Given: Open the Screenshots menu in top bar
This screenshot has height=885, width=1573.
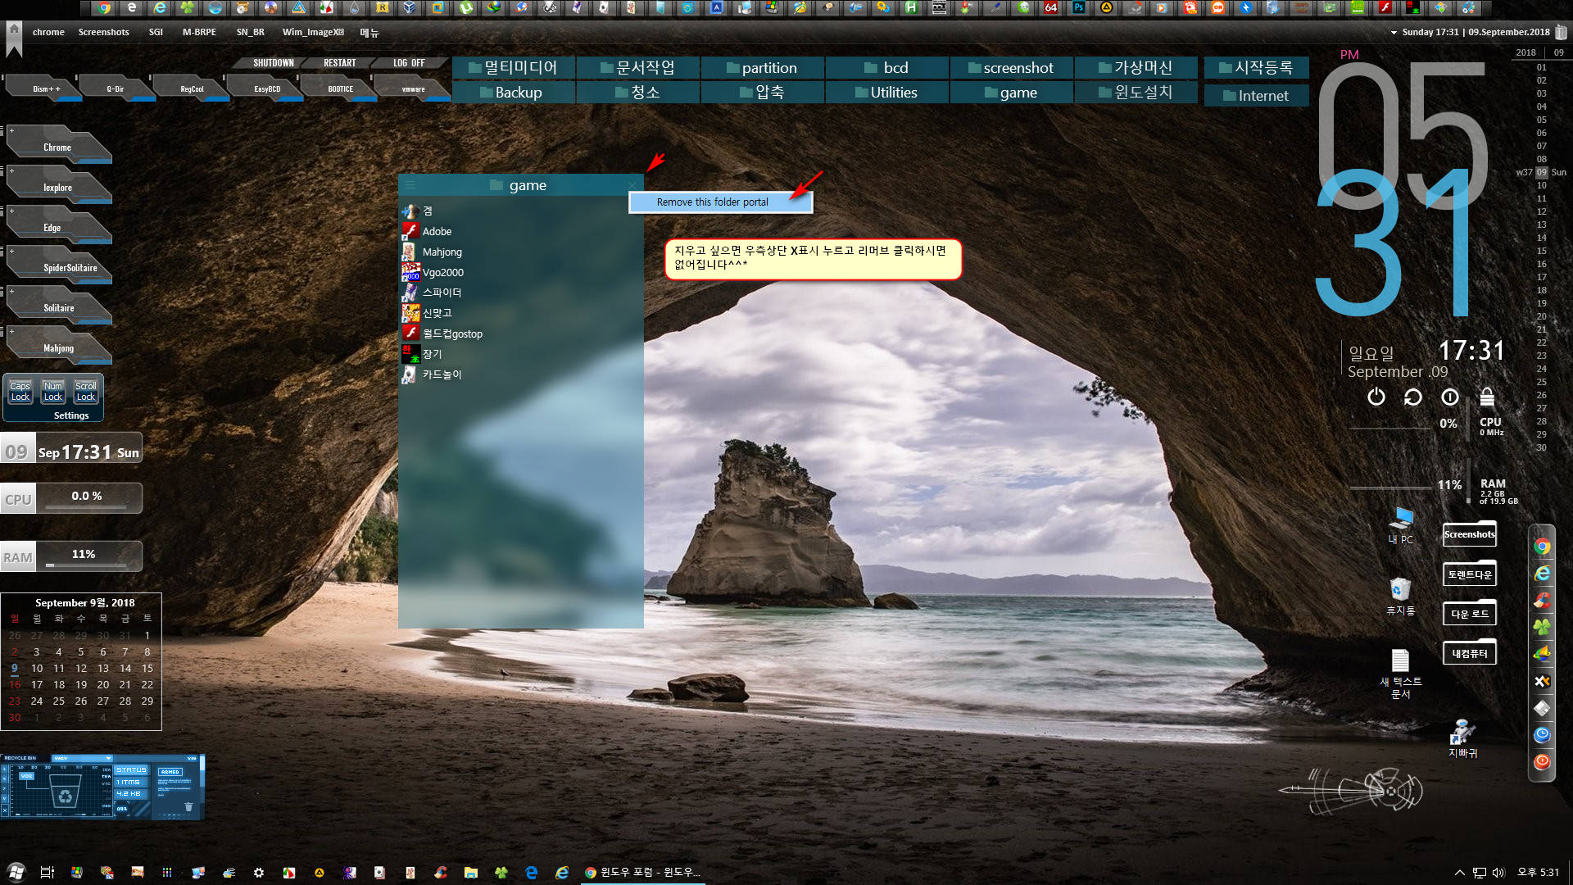Looking at the screenshot, I should (x=103, y=32).
